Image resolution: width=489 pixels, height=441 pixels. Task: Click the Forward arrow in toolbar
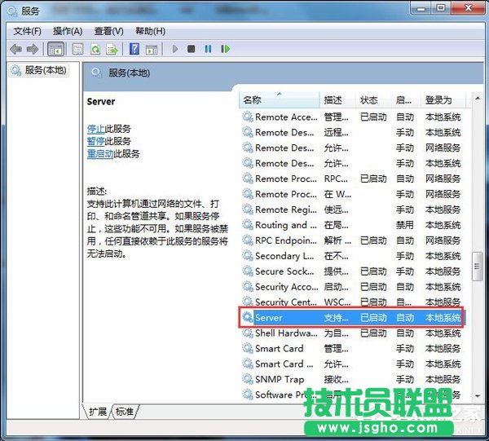tap(33, 49)
